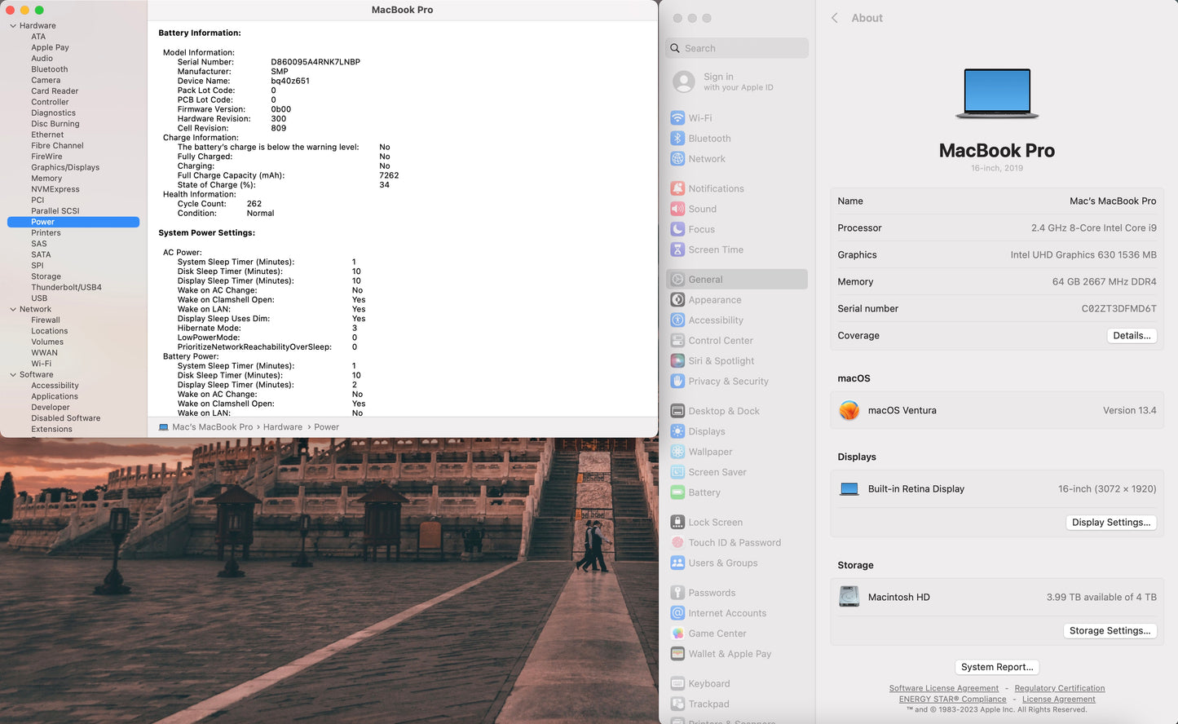Select USB in the Hardware tree
This screenshot has height=724, width=1178.
pyautogui.click(x=39, y=298)
